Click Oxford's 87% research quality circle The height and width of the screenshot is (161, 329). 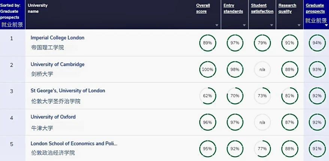(290, 122)
